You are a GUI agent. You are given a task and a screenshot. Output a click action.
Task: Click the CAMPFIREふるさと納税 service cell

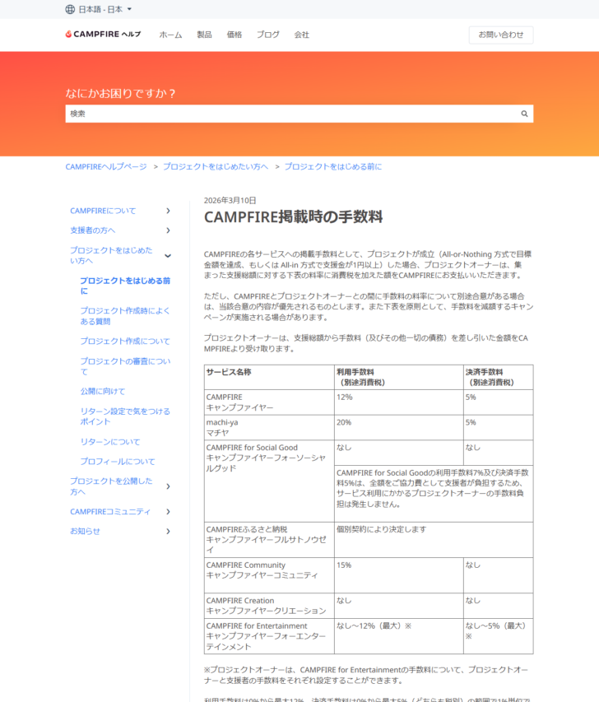[x=269, y=540]
